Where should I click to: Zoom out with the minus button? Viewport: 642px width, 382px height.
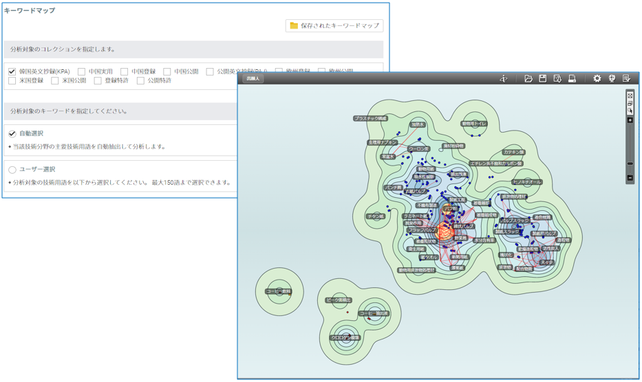[630, 178]
